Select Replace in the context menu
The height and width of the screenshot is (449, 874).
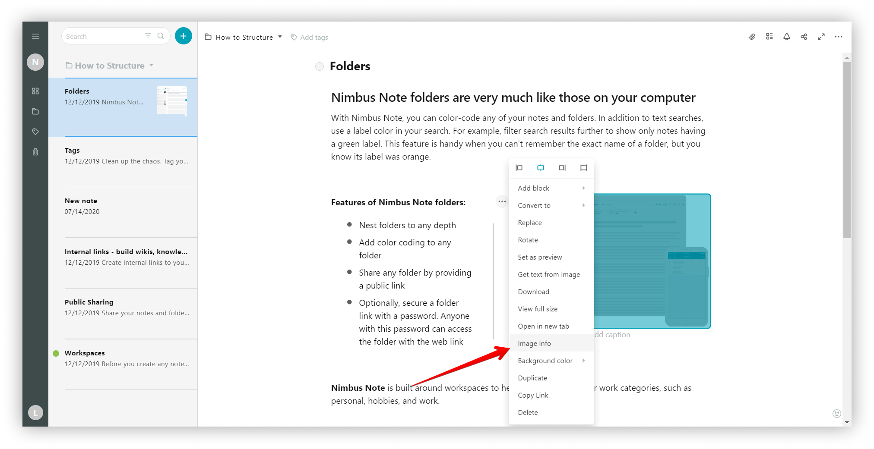pos(551,223)
